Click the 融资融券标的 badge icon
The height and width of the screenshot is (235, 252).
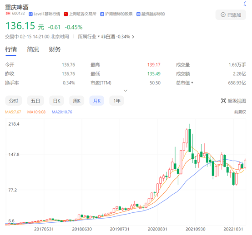tap(138, 14)
